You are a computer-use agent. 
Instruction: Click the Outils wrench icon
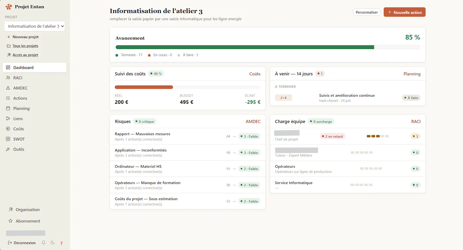pos(8,149)
